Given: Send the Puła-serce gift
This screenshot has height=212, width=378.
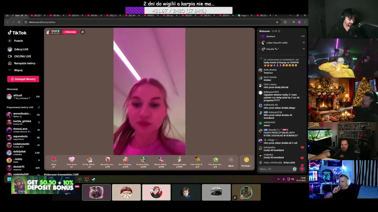Looking at the screenshot, I should click(71, 162).
